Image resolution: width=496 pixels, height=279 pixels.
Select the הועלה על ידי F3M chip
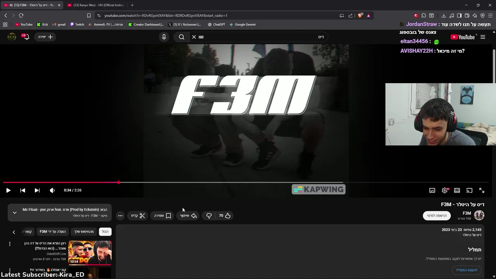(53, 232)
